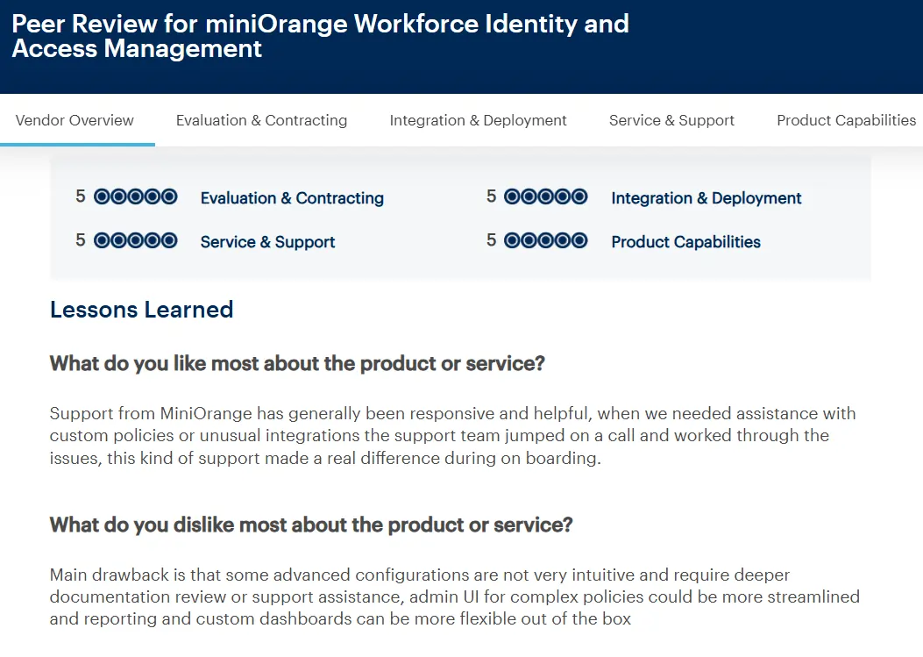Click the paragraph starting 'Support from MiniOrange'
Screen dimensions: 923x657
452,435
